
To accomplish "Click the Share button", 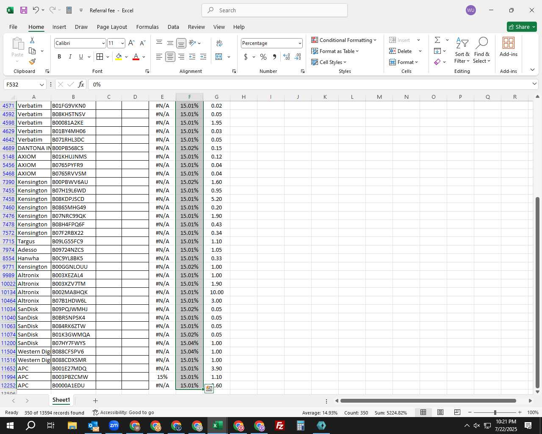I will [x=522, y=27].
